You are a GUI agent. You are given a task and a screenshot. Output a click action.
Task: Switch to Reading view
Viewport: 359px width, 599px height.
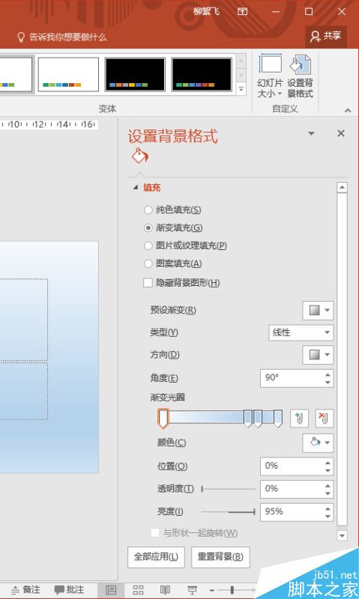165,590
